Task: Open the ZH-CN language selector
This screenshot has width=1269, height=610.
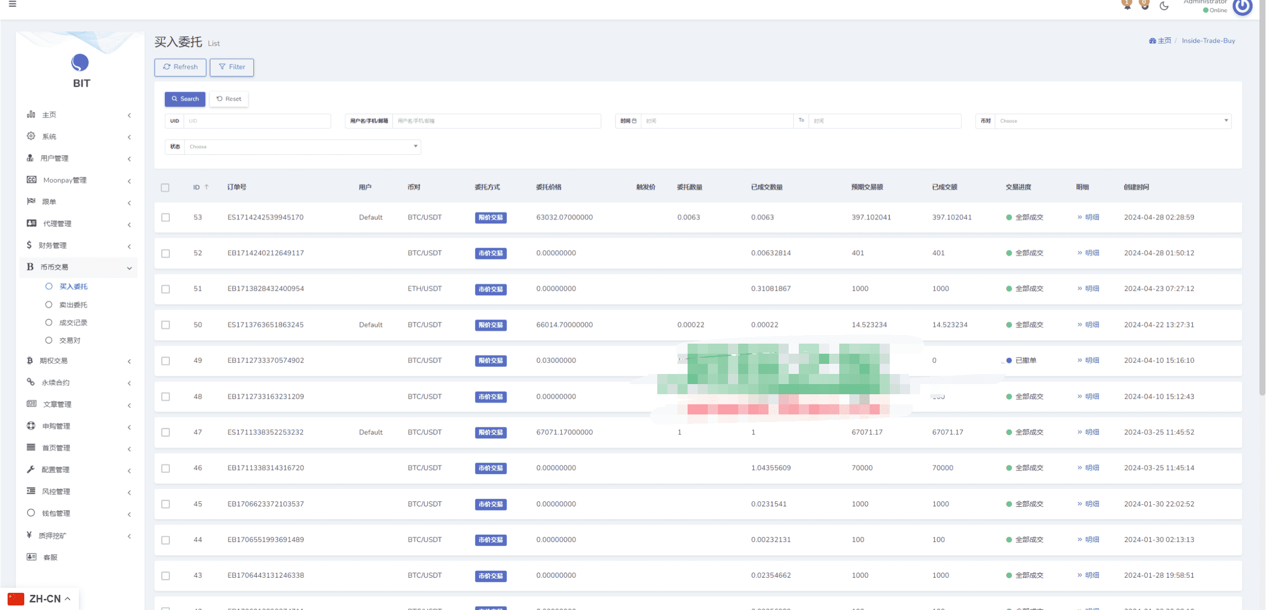Action: [39, 599]
